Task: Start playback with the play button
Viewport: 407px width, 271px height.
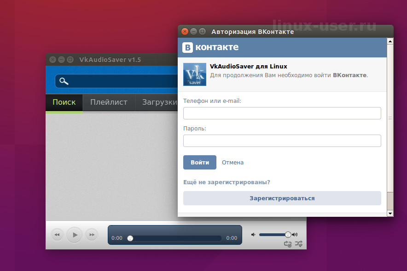Action: click(75, 235)
